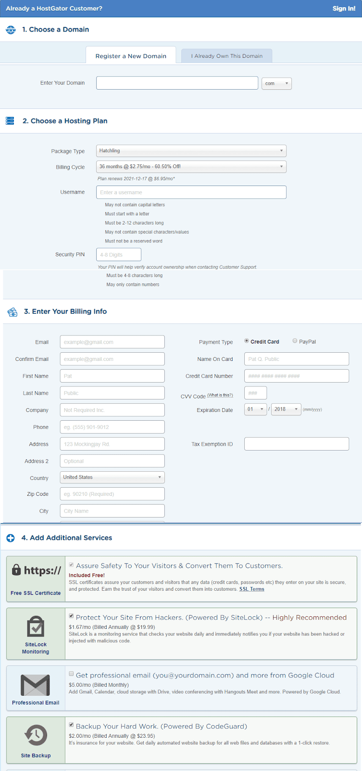This screenshot has width=362, height=771.
Task: Click the globe icon next to Choose a Domain
Action: [10, 29]
